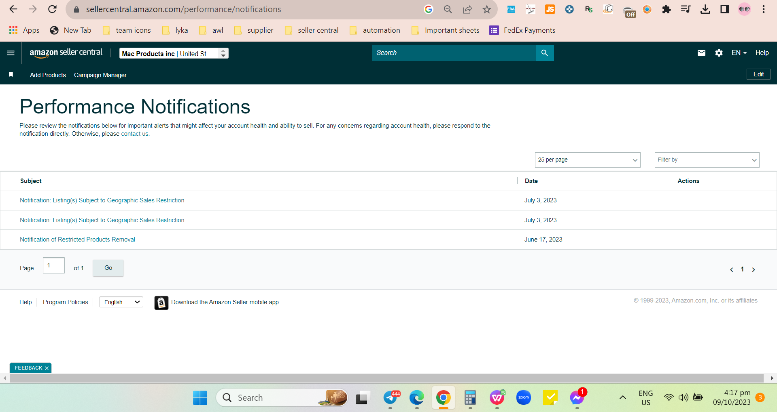Click the browser address bar URL

click(183, 9)
